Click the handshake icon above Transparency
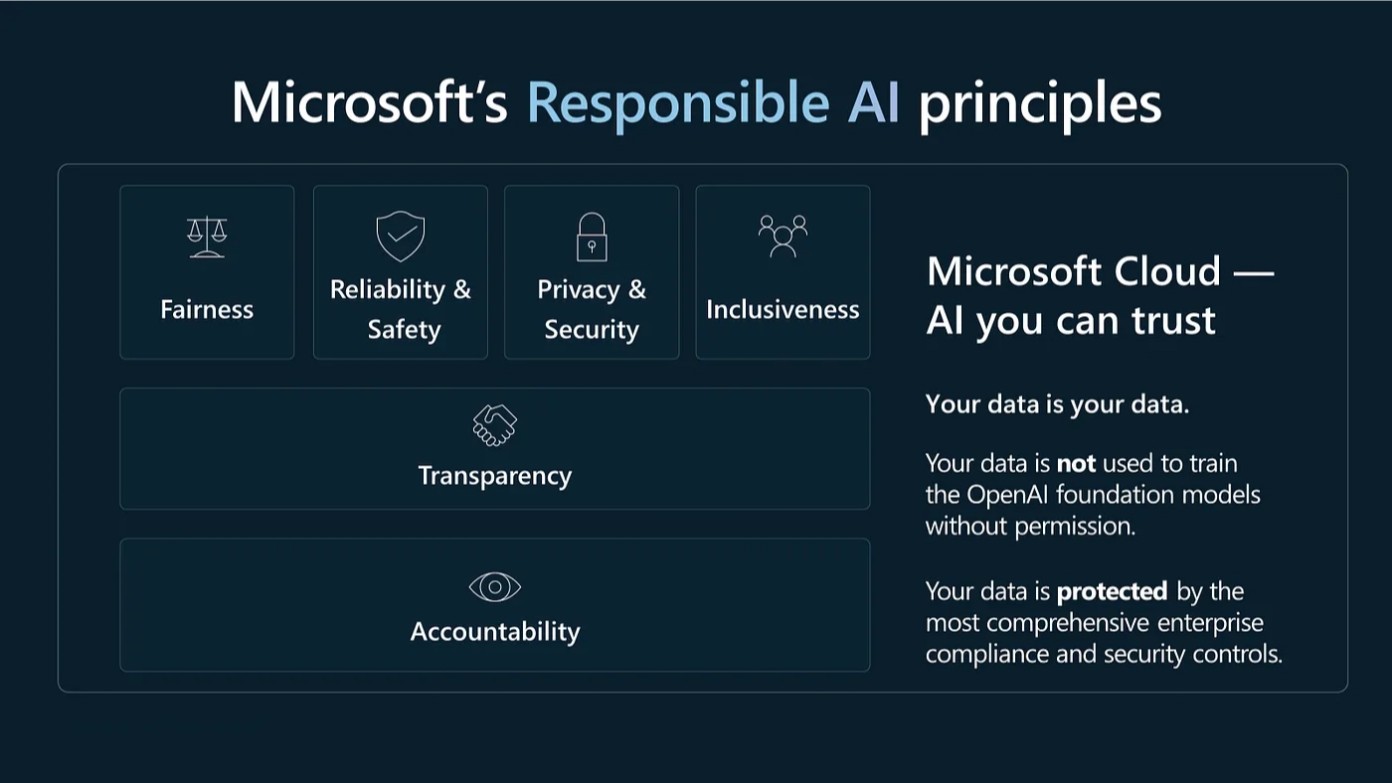Viewport: 1392px width, 783px height. 494,425
